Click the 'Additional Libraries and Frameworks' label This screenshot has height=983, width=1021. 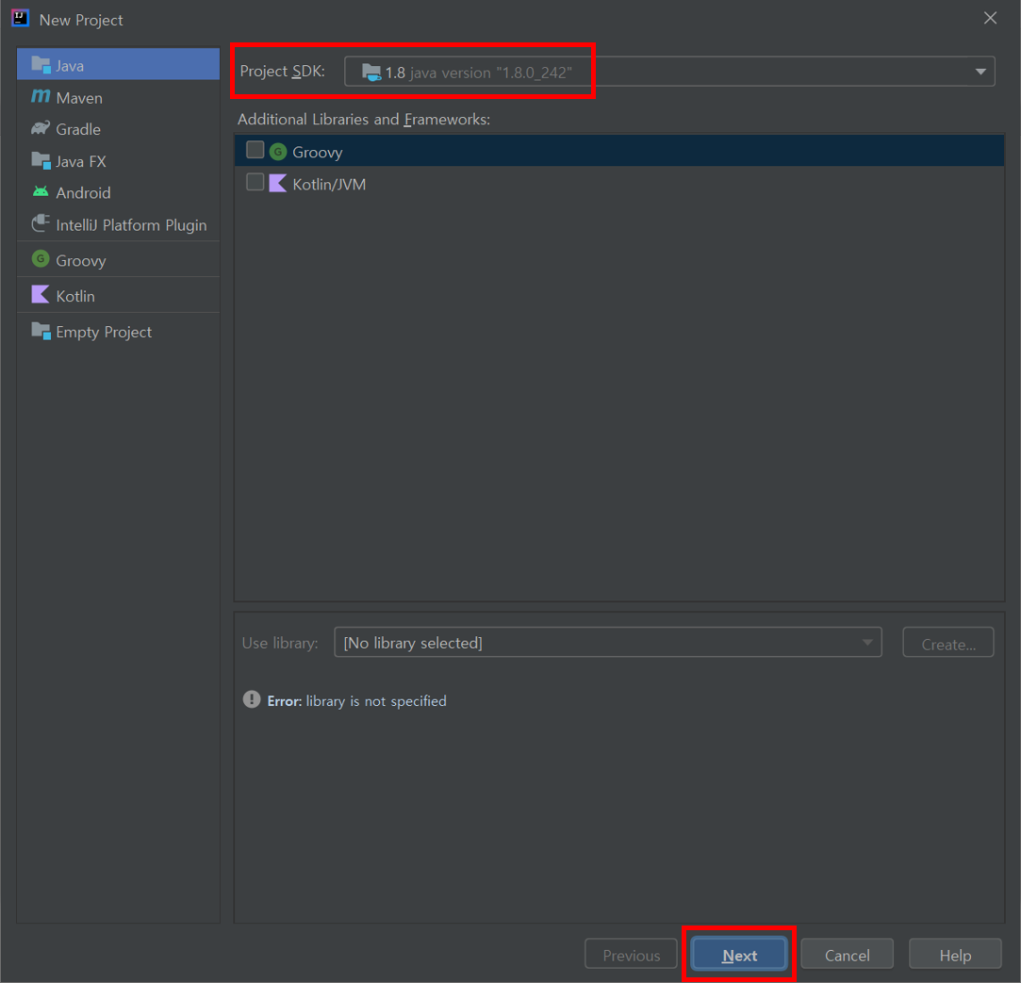[364, 120]
